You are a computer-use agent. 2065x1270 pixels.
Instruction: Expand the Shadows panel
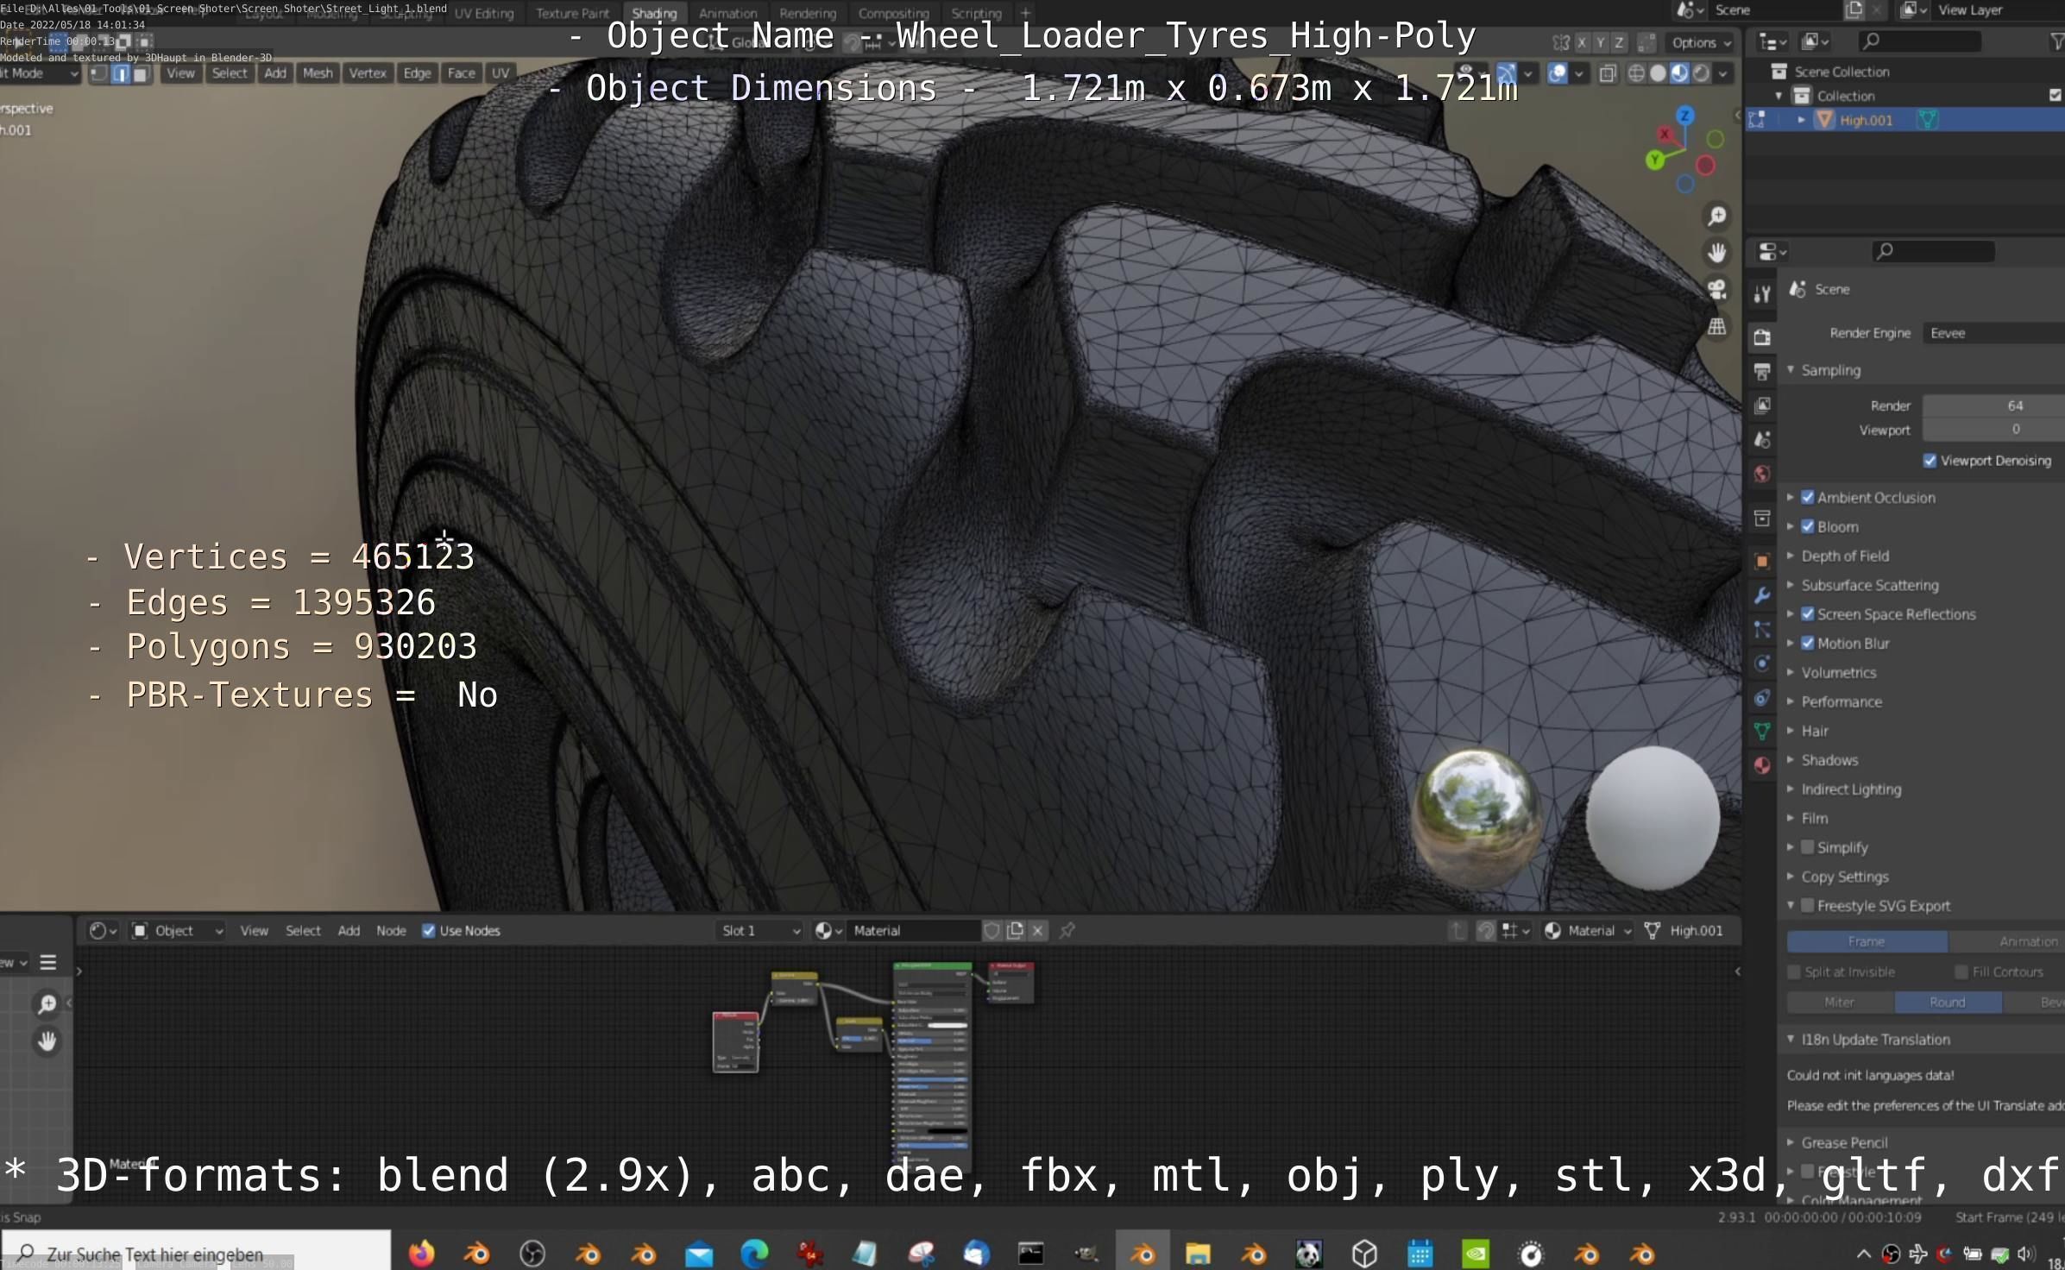pos(1791,760)
